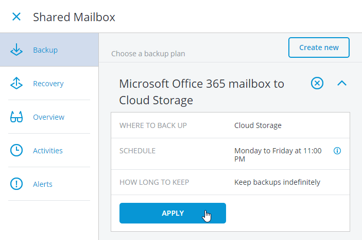The image size is (362, 240).
Task: Click the Backup download arrow icon
Action: click(x=16, y=50)
